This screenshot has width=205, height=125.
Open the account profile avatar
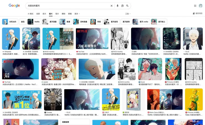(200, 6)
